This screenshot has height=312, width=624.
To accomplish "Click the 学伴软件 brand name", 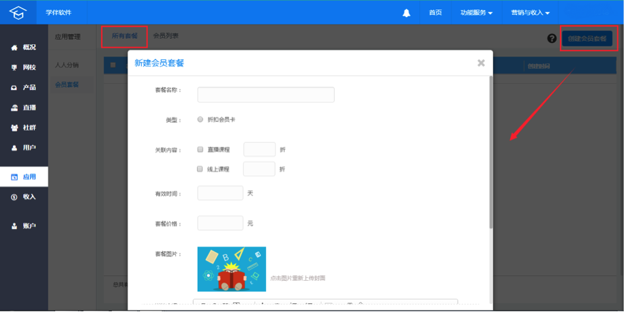I will [x=59, y=13].
